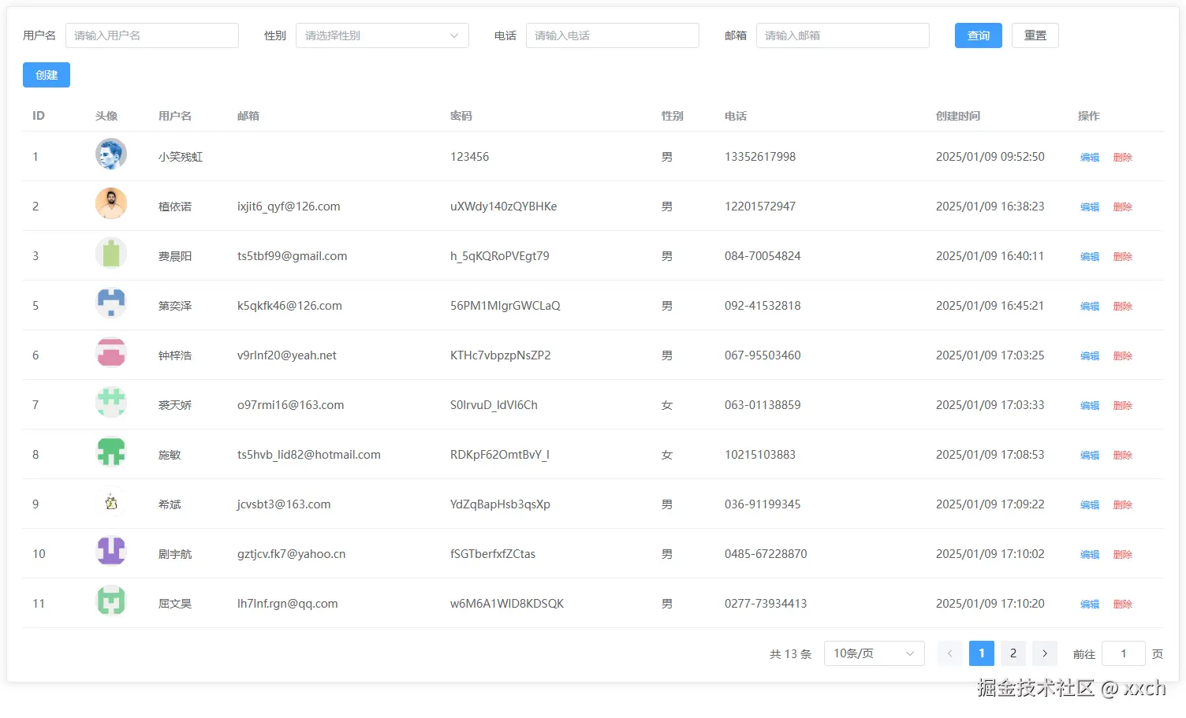This screenshot has height=718, width=1186.
Task: Click the avatar in row ID 11
Action: pyautogui.click(x=111, y=601)
